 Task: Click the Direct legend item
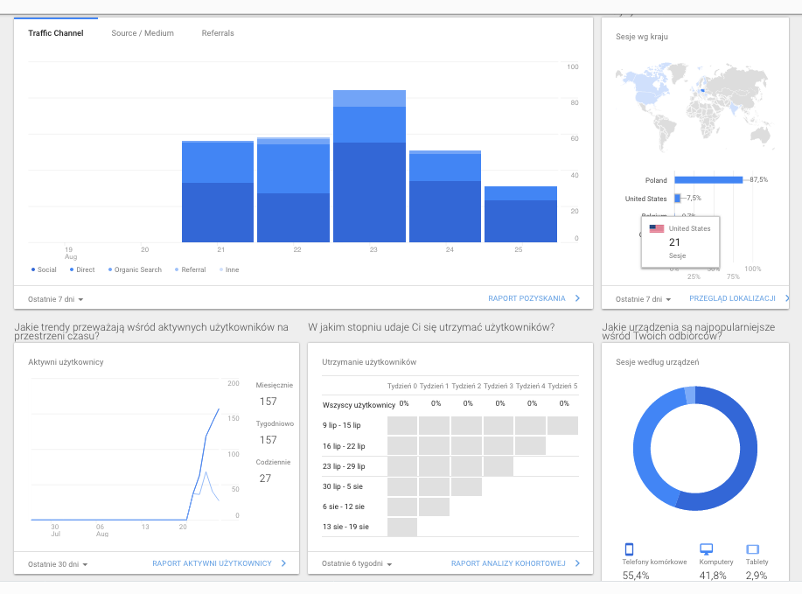pyautogui.click(x=84, y=269)
